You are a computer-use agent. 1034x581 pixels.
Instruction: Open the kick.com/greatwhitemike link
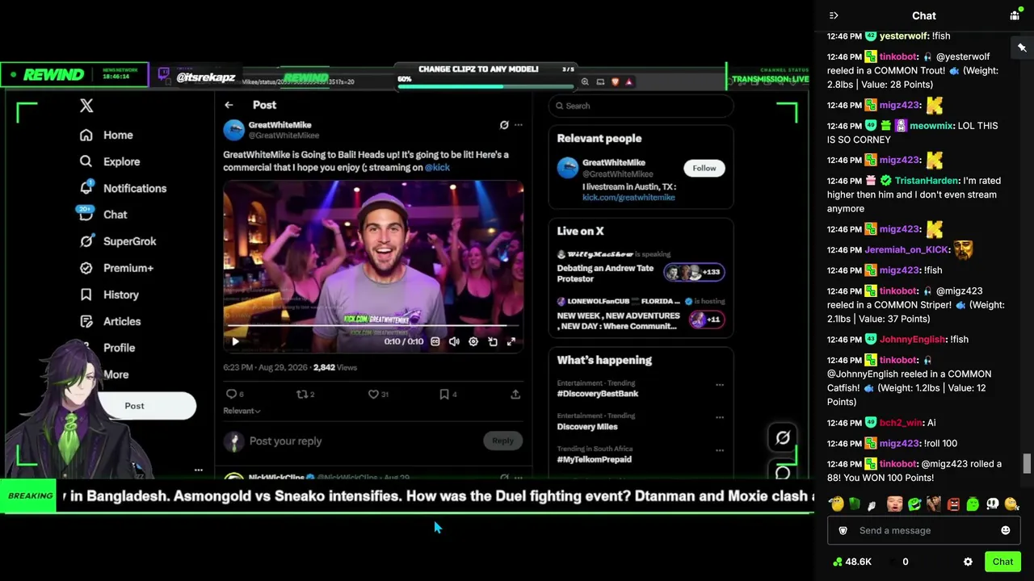[628, 197]
